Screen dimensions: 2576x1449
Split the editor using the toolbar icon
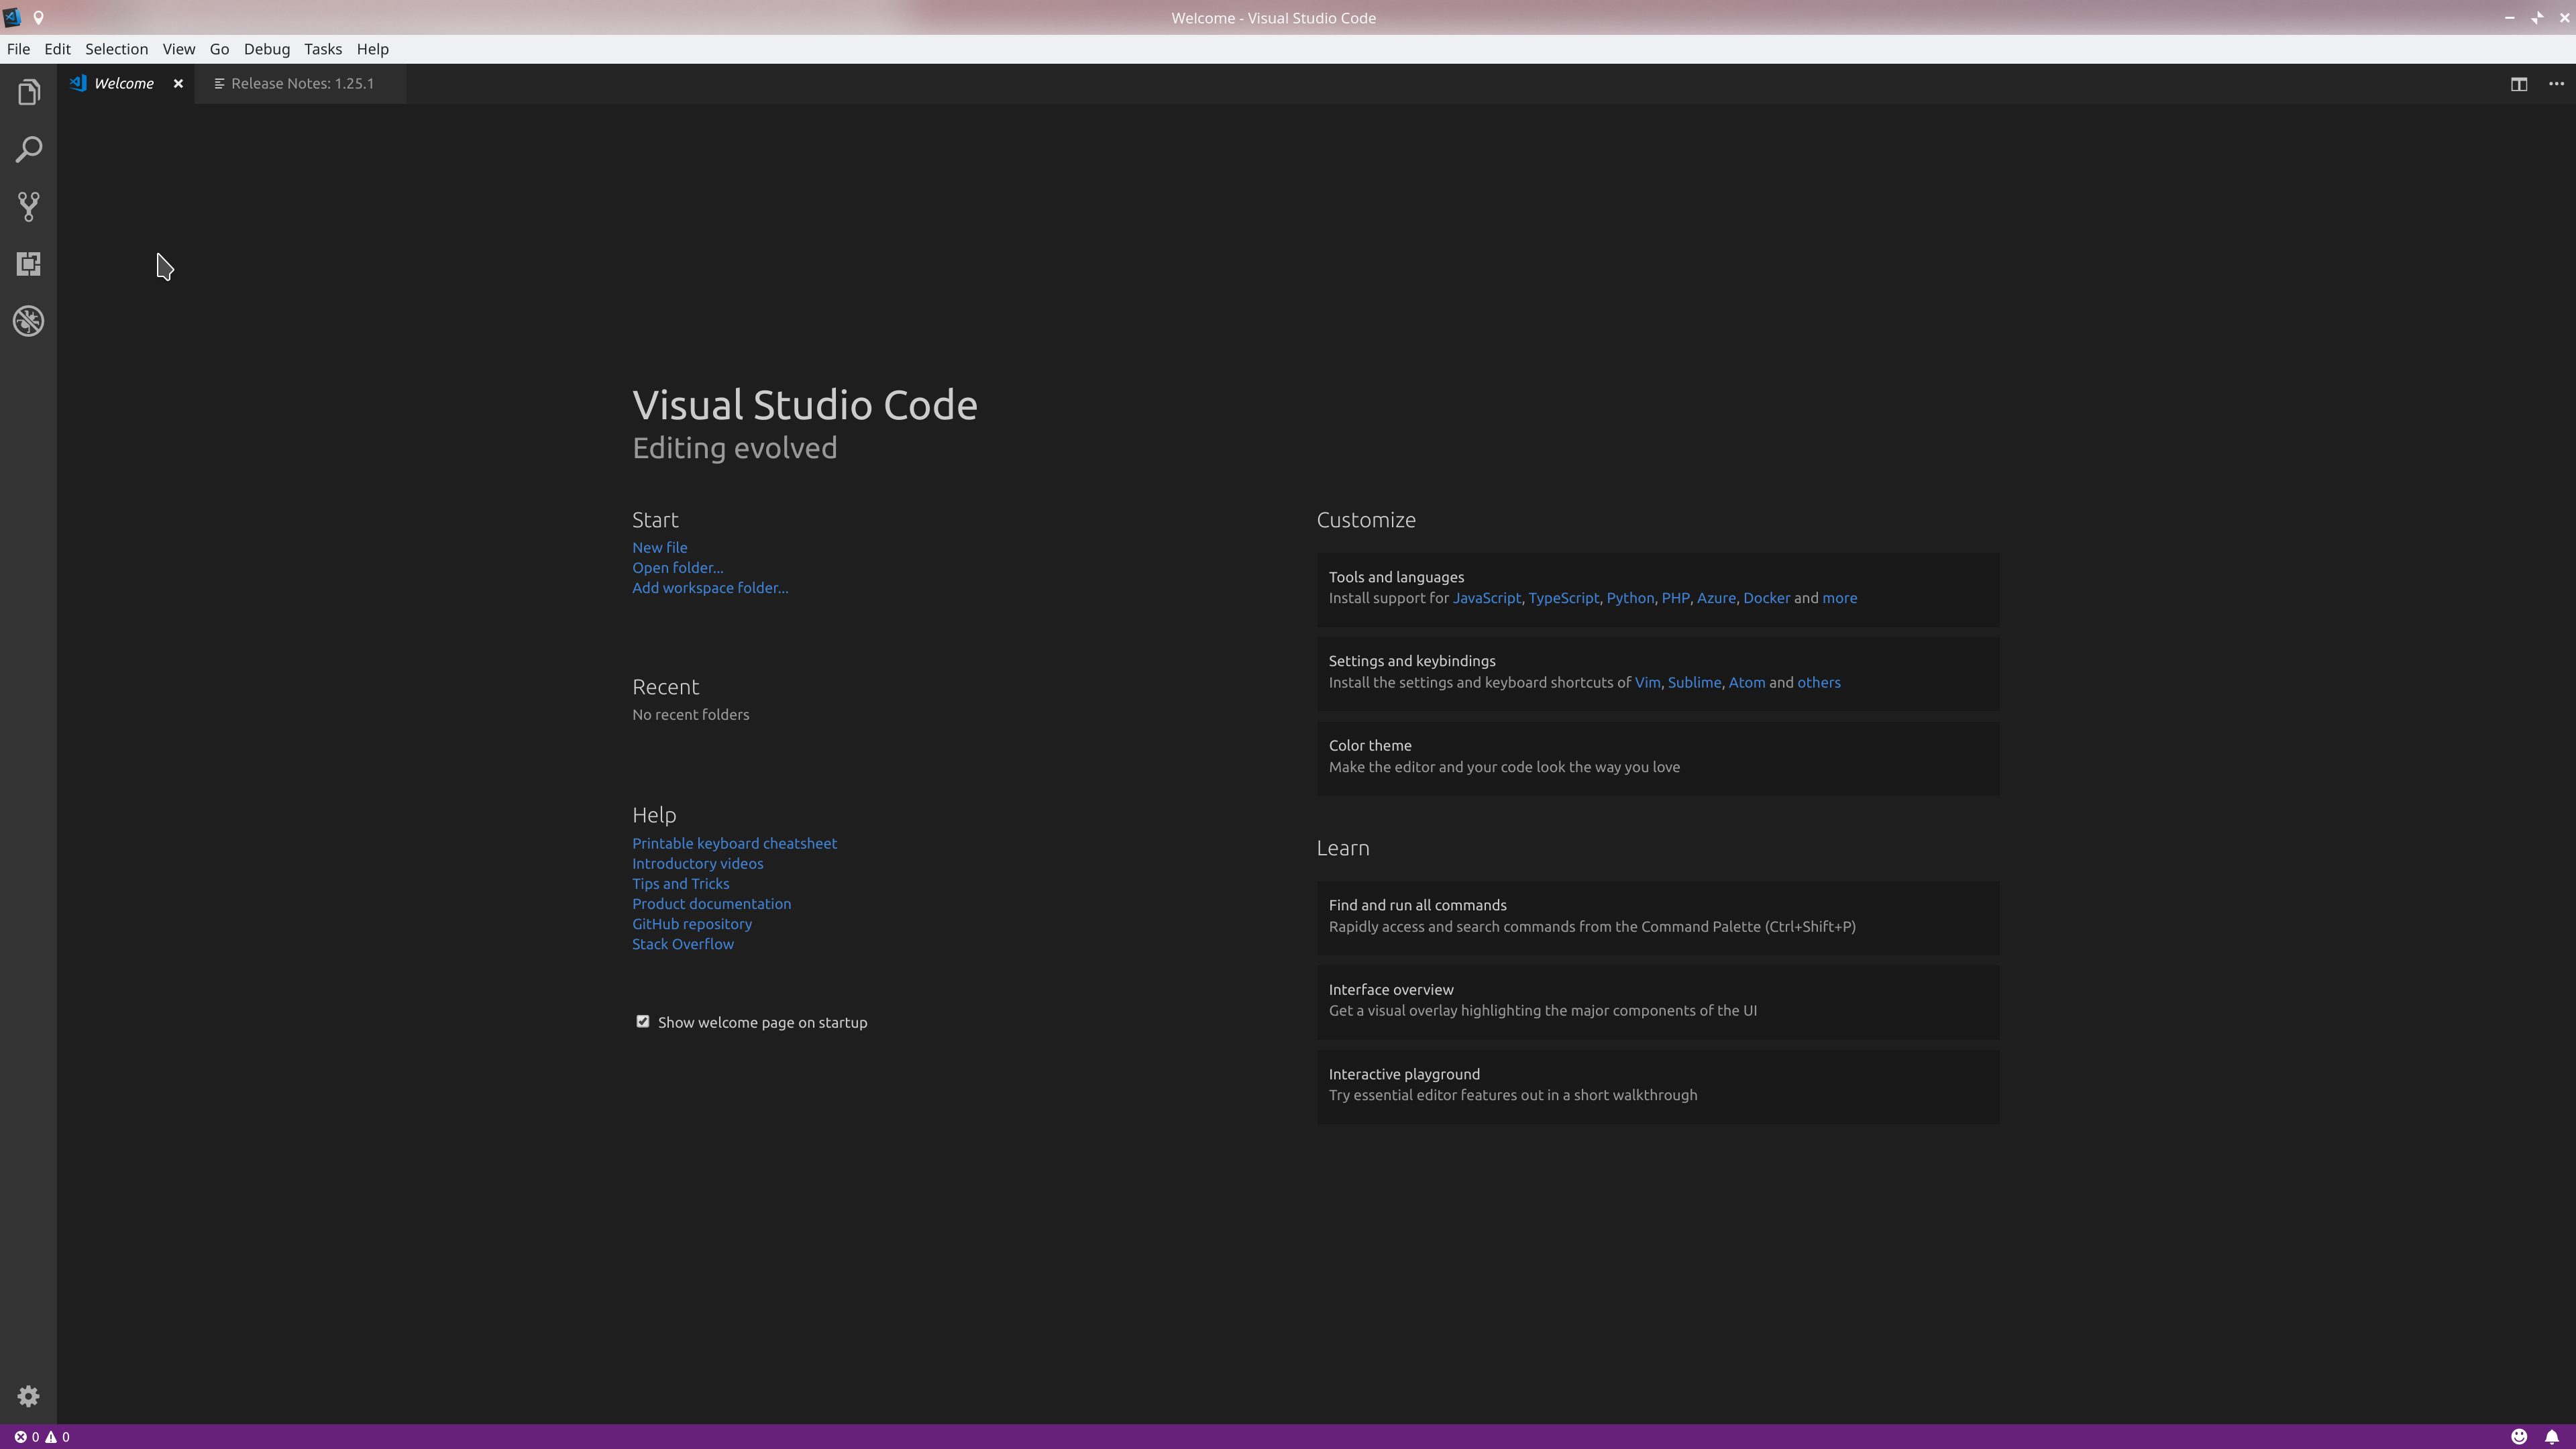click(x=2518, y=84)
